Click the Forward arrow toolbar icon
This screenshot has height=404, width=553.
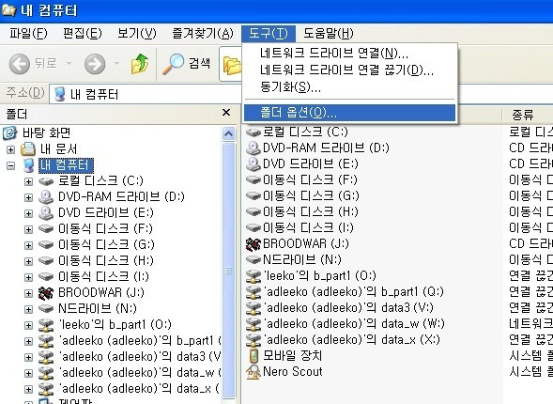point(95,64)
